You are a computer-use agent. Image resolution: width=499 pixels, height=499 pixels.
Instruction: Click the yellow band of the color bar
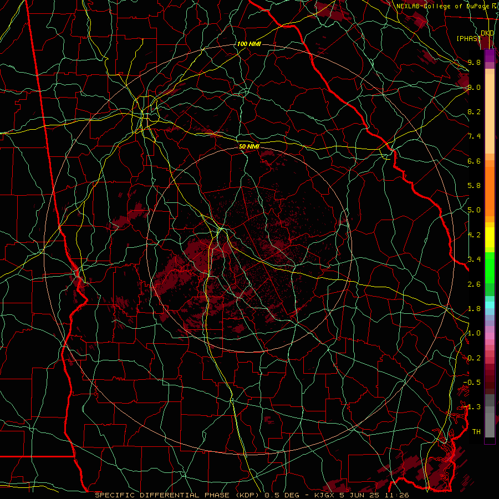[490, 237]
